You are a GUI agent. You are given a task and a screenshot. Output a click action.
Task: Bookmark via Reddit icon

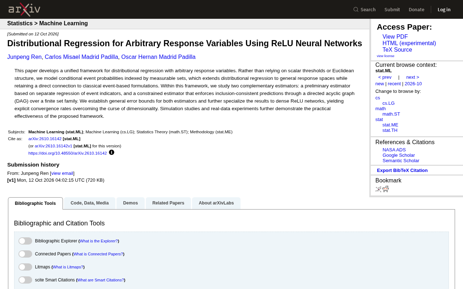pyautogui.click(x=386, y=189)
